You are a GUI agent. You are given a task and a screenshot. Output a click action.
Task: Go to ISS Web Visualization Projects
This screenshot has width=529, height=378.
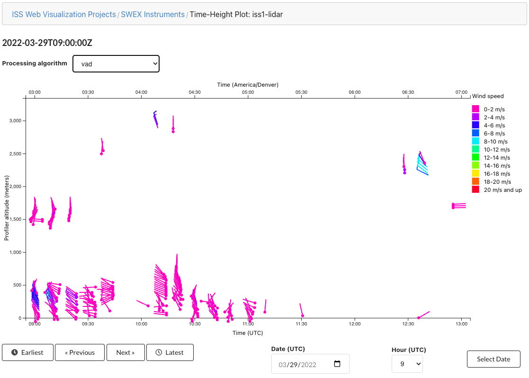(x=64, y=14)
